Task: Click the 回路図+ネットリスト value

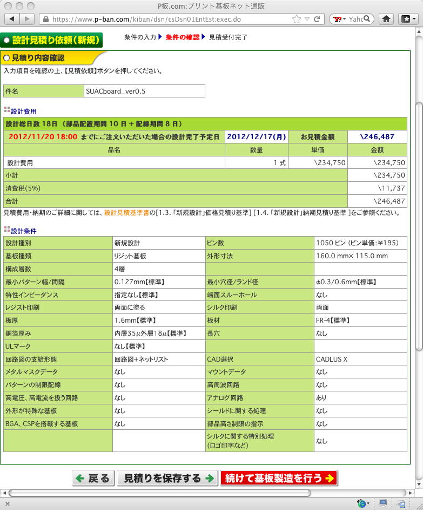Action: [141, 359]
